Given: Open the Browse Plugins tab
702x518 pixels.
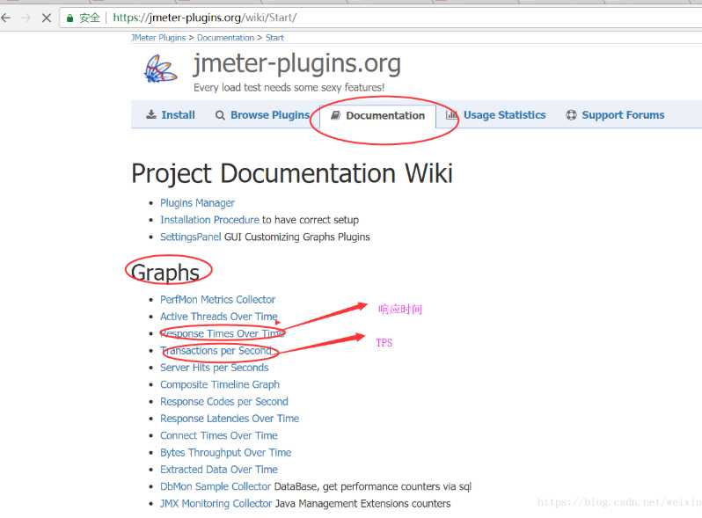Looking at the screenshot, I should 262,115.
